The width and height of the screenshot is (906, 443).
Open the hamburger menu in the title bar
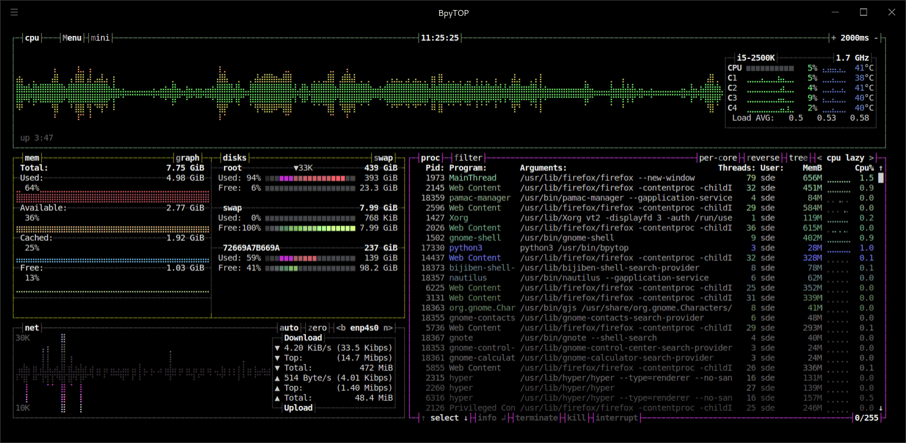(14, 12)
